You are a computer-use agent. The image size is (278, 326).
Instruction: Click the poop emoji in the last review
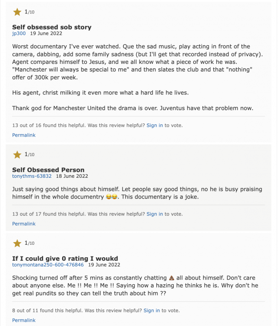point(172,278)
